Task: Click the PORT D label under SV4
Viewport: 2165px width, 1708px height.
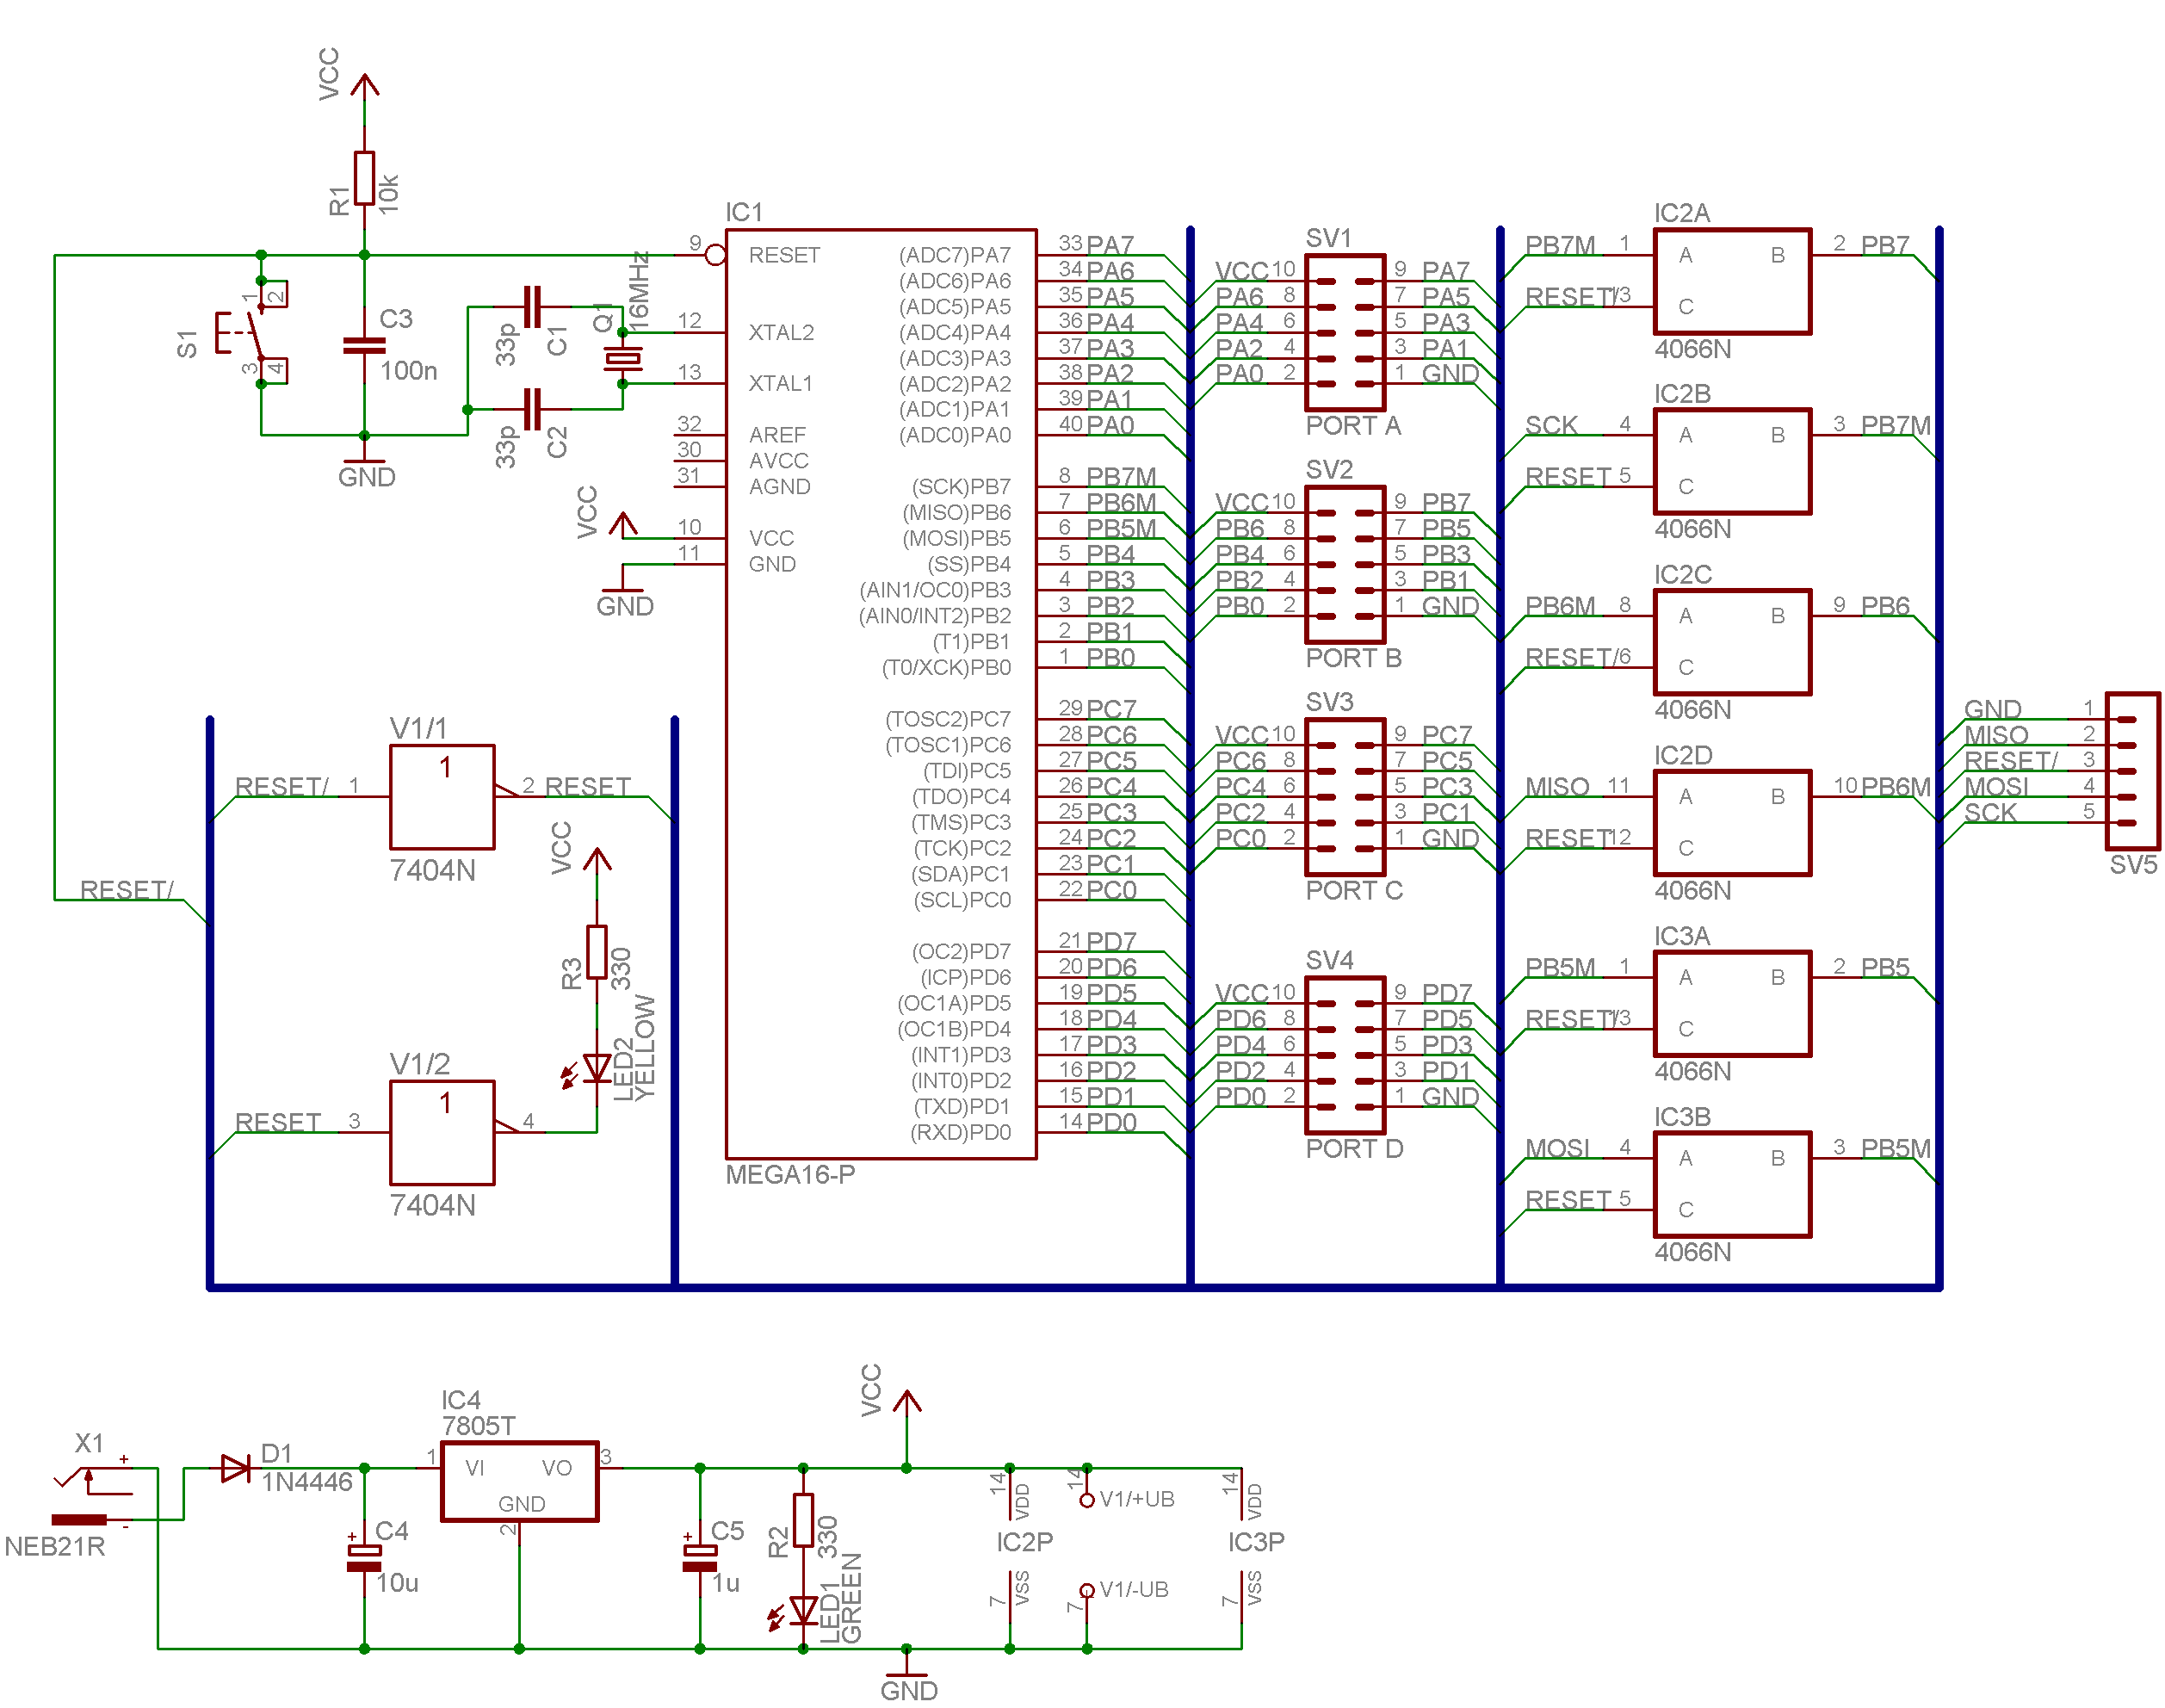Action: (1354, 1149)
